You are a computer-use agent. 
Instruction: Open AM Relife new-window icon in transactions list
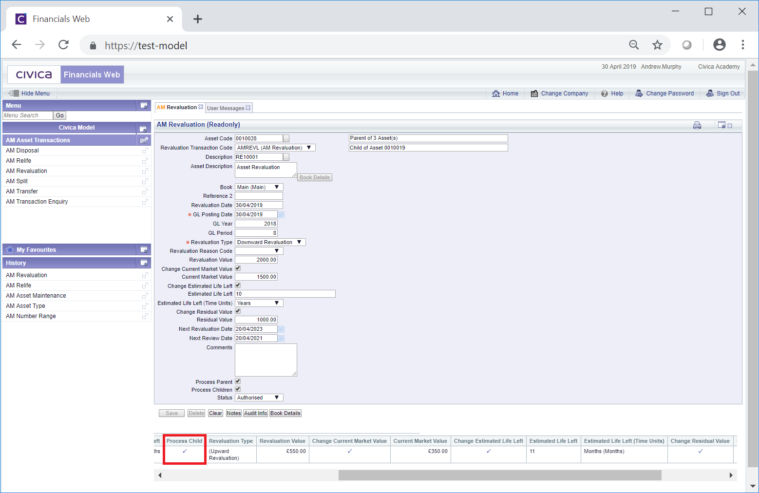(x=145, y=161)
